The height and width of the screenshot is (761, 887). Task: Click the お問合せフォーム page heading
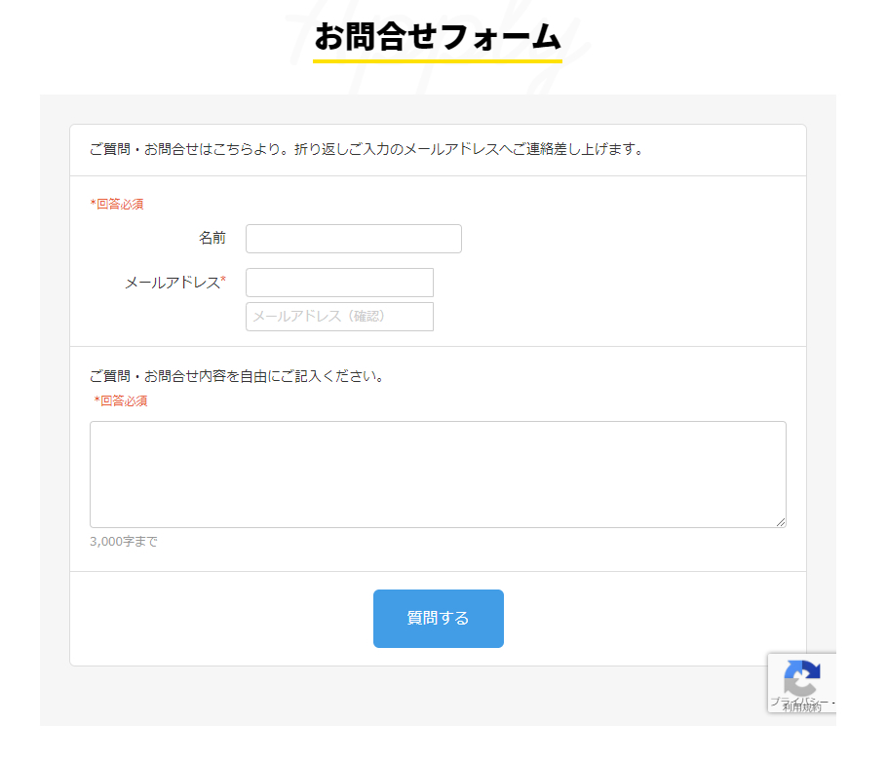coord(438,37)
